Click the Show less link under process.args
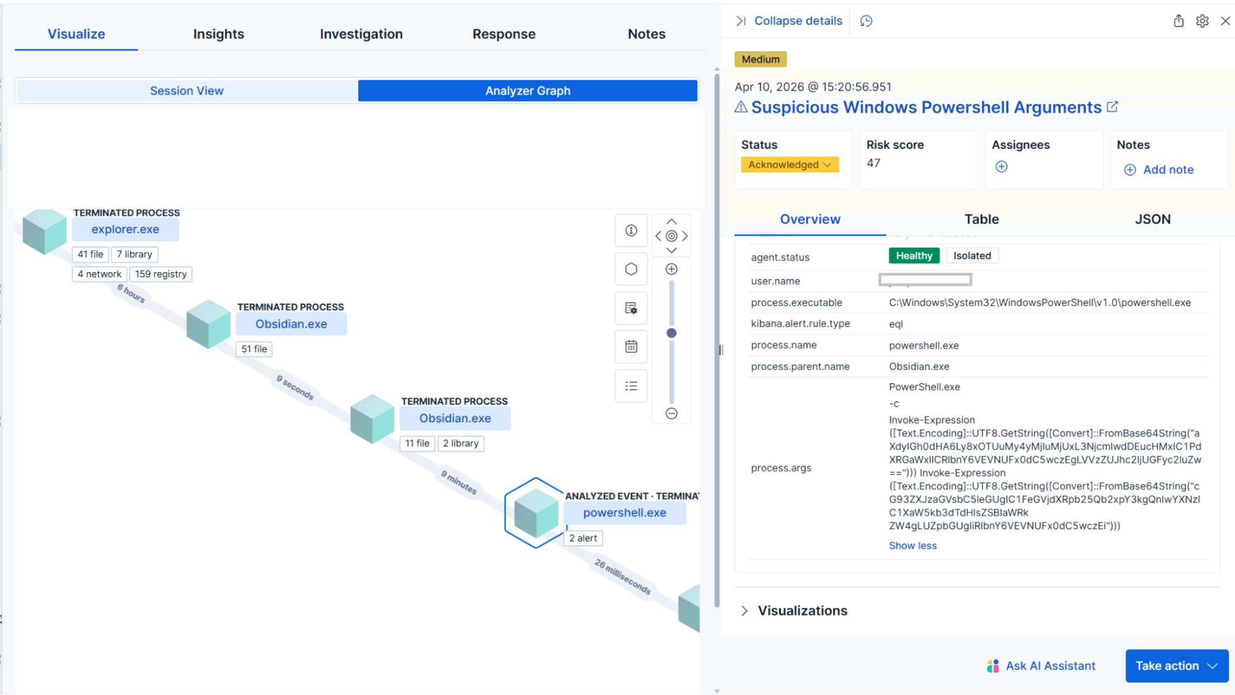The image size is (1235, 695). pyautogui.click(x=913, y=545)
